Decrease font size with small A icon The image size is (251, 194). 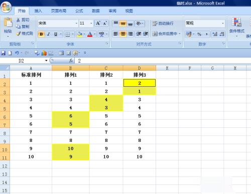(x=105, y=23)
